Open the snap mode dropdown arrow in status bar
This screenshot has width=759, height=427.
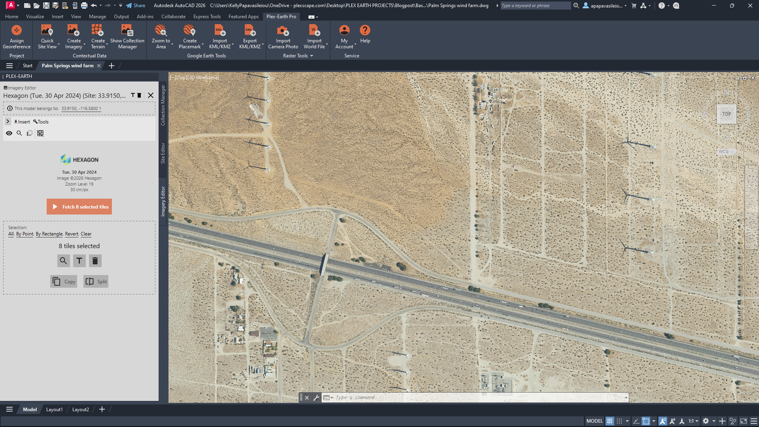coord(627,421)
